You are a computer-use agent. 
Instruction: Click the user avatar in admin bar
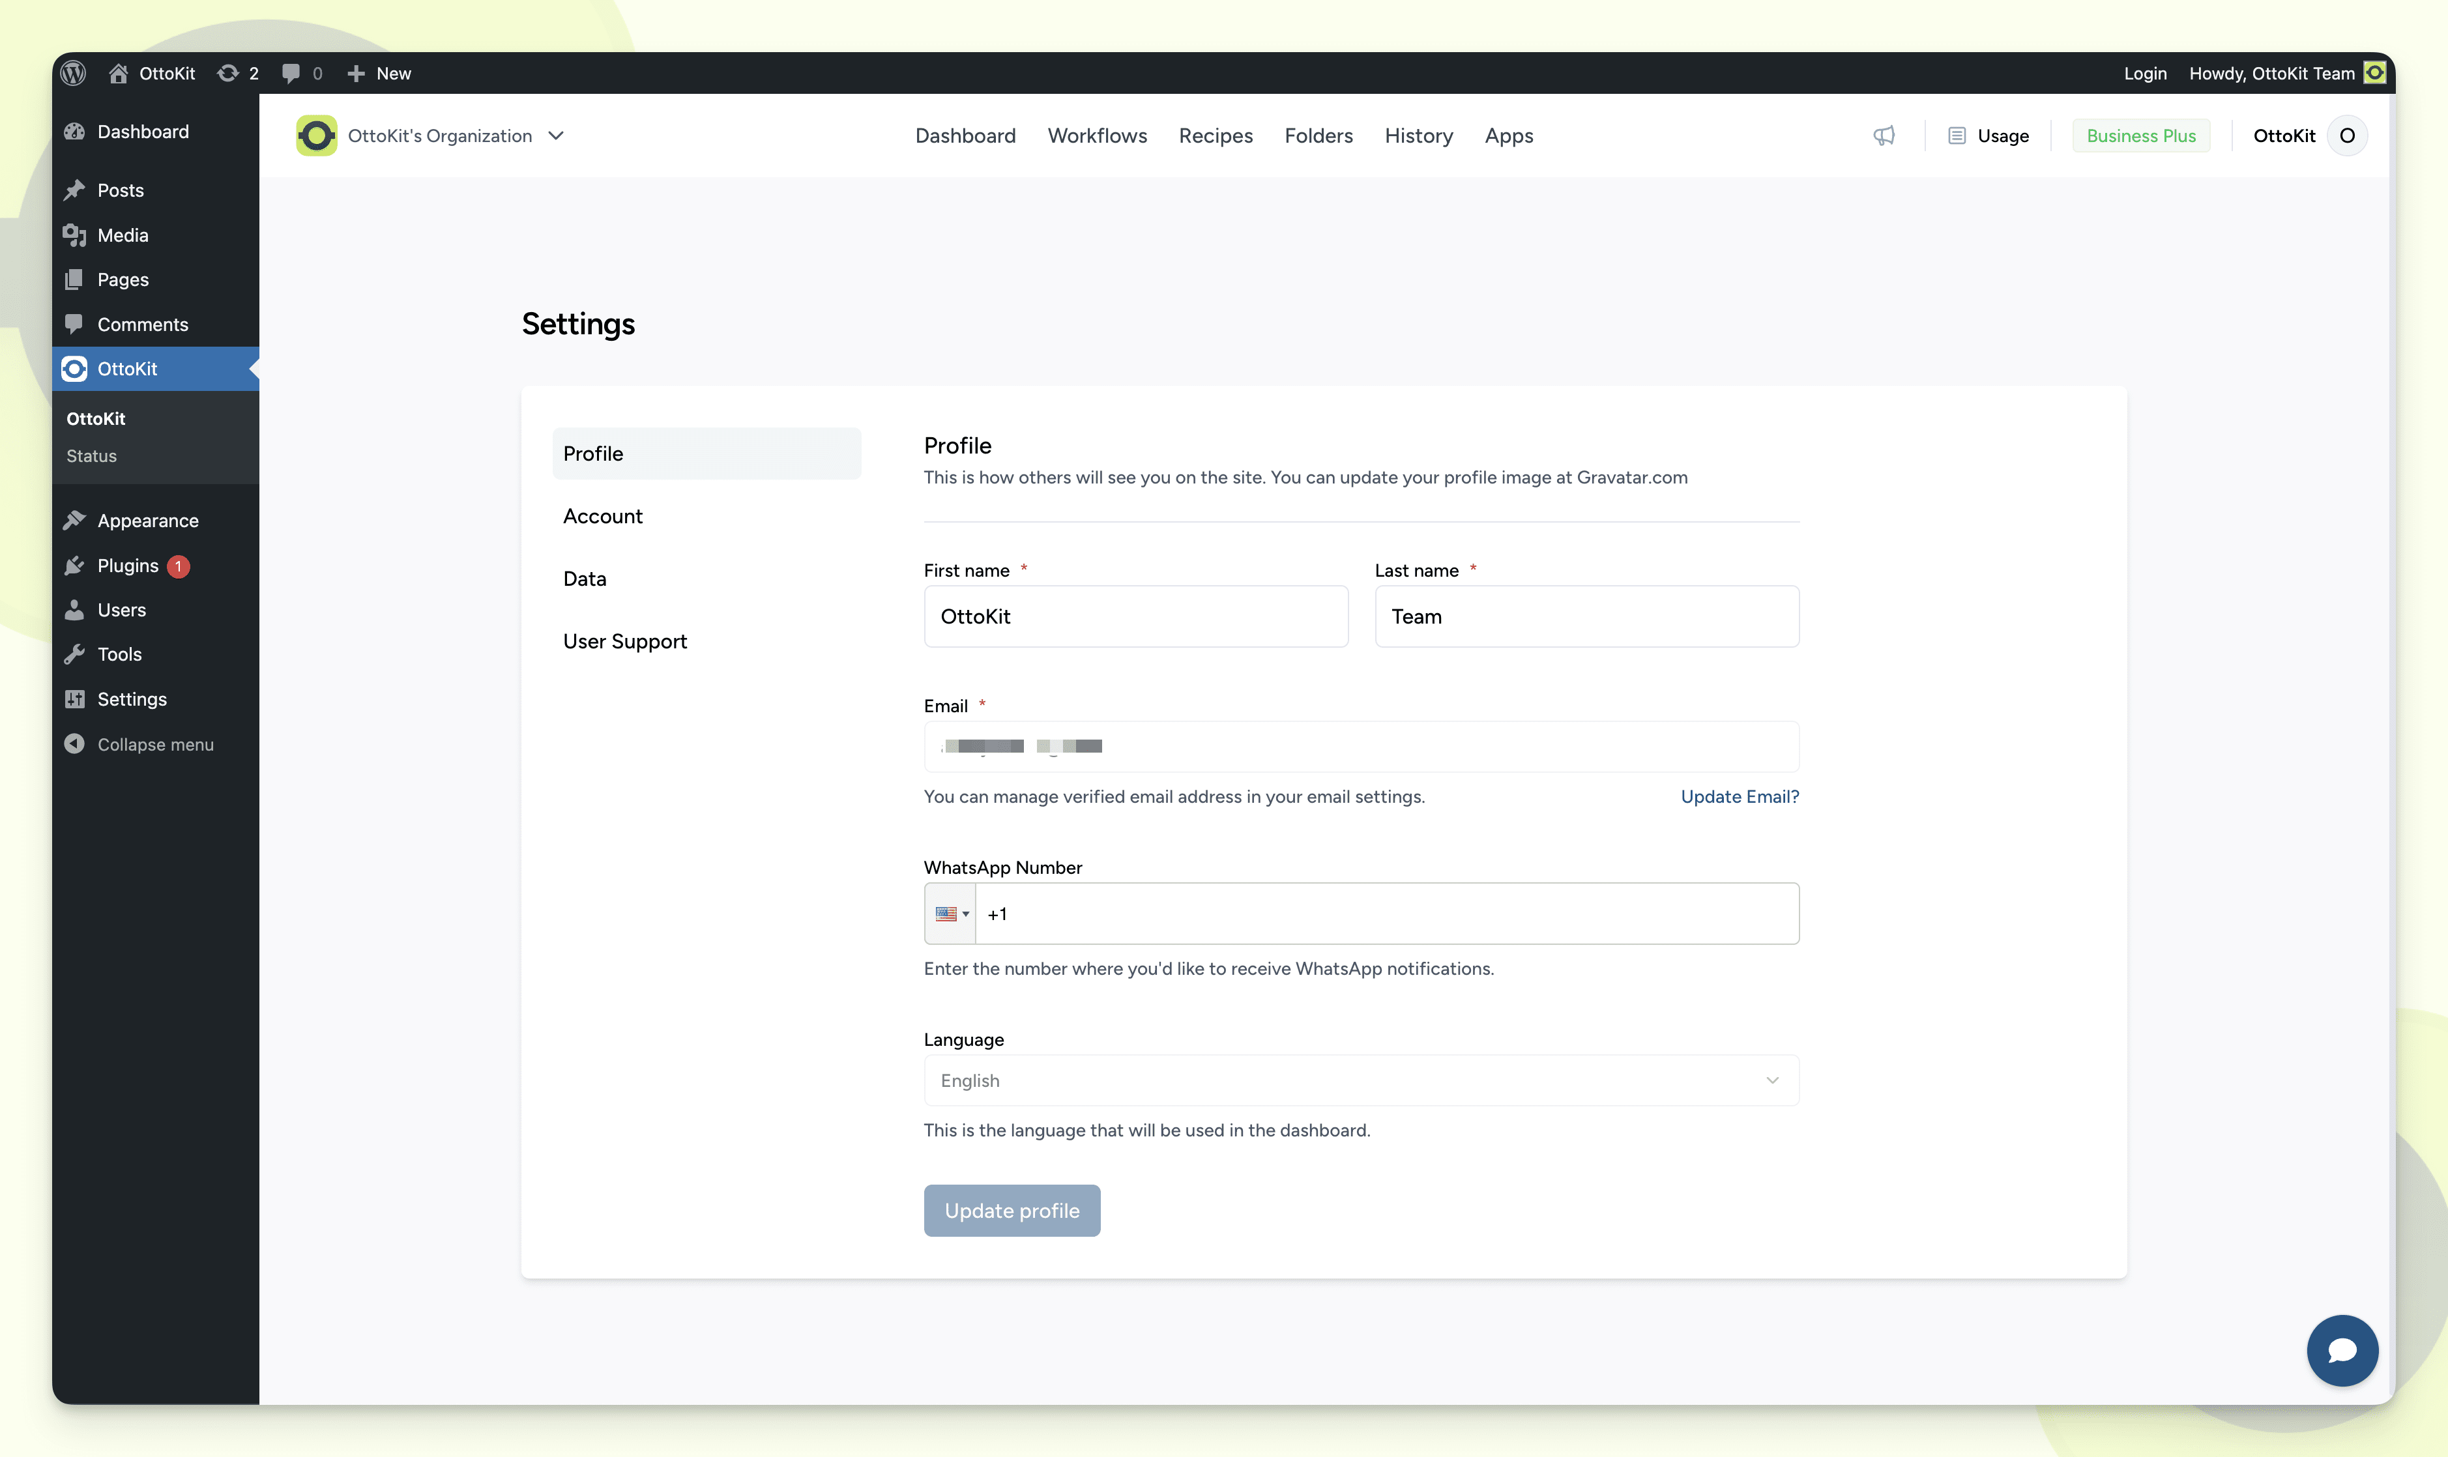tap(2374, 72)
